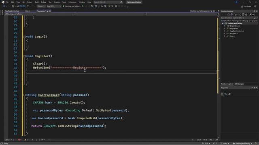This screenshot has height=145, width=259.
Task: Collapse the HashPassword method fold marker
Action: click(x=25, y=95)
